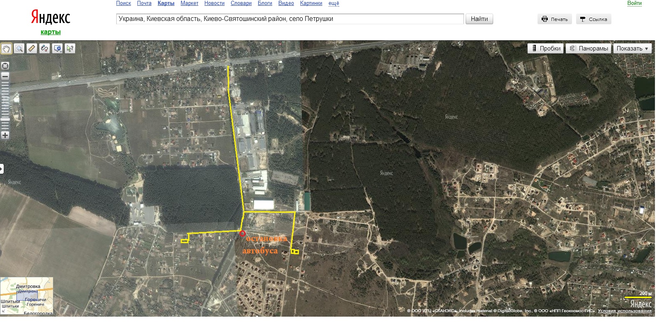Click the locate-me crosshair button
Image resolution: width=657 pixels, height=322 pixels.
[x=5, y=66]
